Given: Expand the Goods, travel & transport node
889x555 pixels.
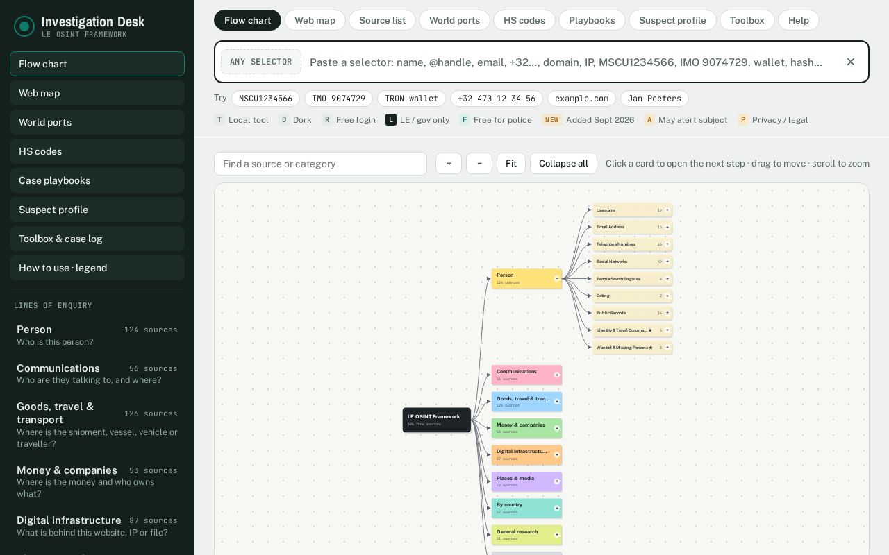Looking at the screenshot, I should (556, 402).
